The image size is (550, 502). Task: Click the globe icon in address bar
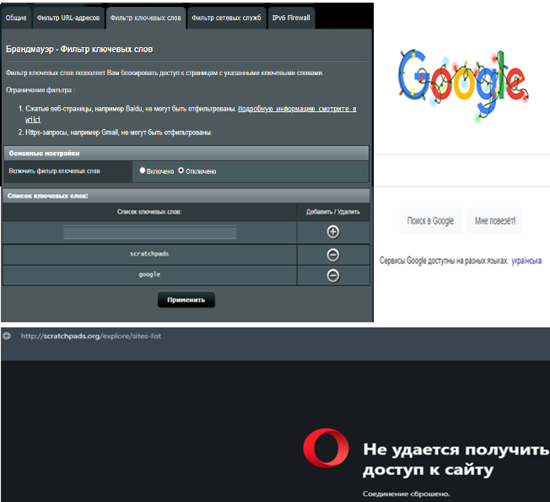[8, 336]
